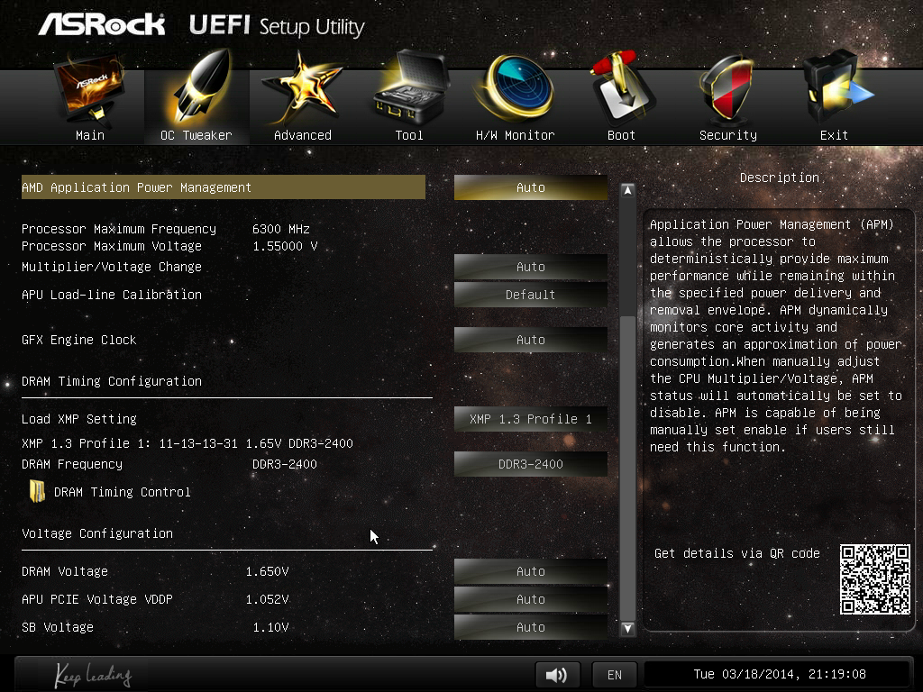Screen dimensions: 923x692
Task: Select the Multiplier/Voltage Change label
Action: tap(112, 267)
